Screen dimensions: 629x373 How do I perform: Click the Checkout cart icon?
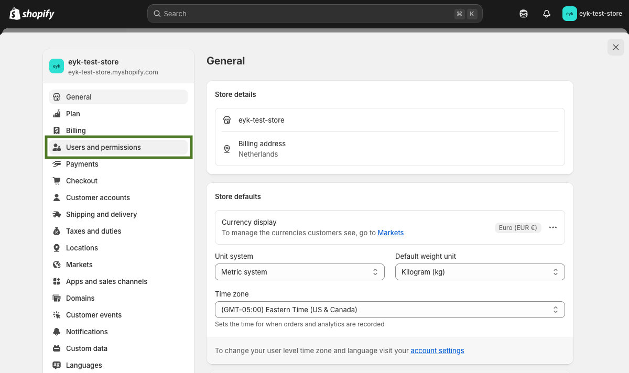click(x=57, y=181)
